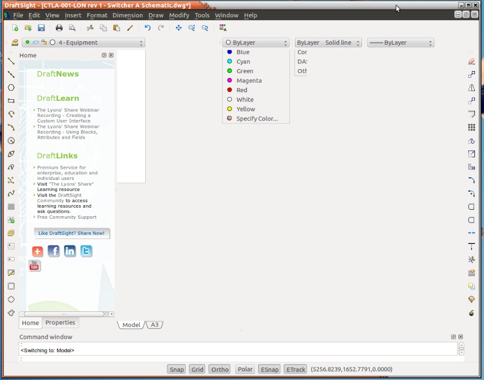
Task: Click the New drawing icon
Action: point(15,28)
